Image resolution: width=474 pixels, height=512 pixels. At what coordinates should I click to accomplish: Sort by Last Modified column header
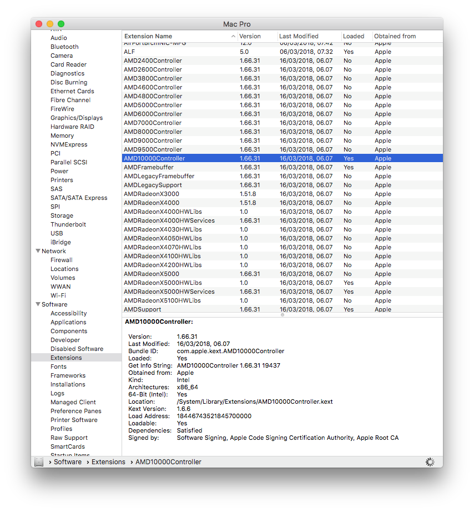[309, 36]
